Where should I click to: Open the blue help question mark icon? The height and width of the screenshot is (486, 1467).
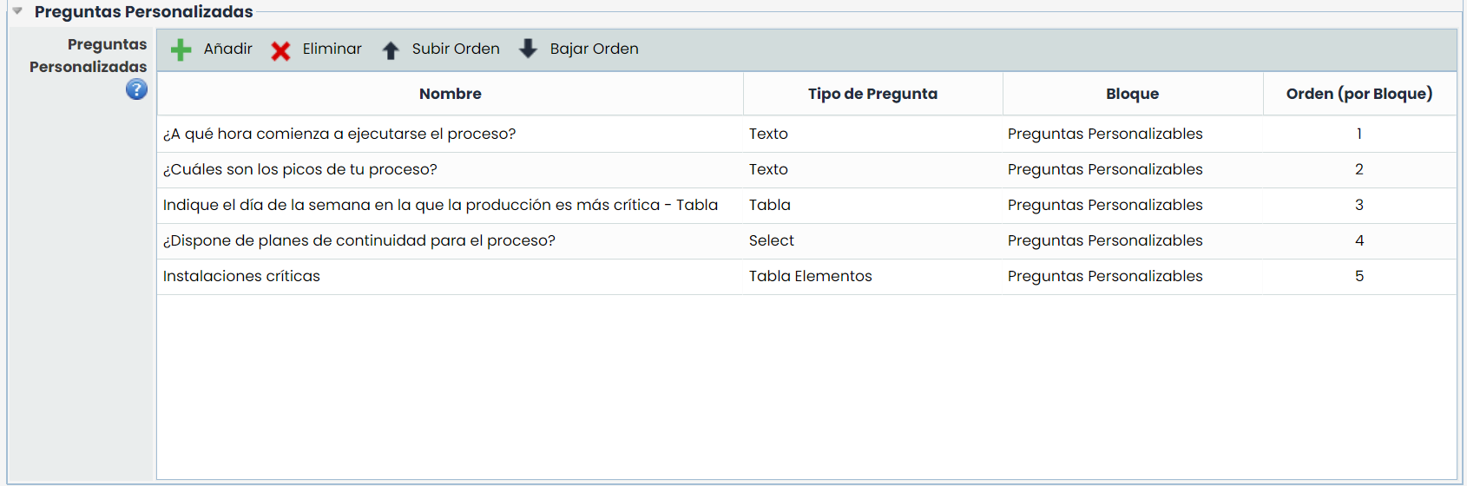[x=136, y=89]
